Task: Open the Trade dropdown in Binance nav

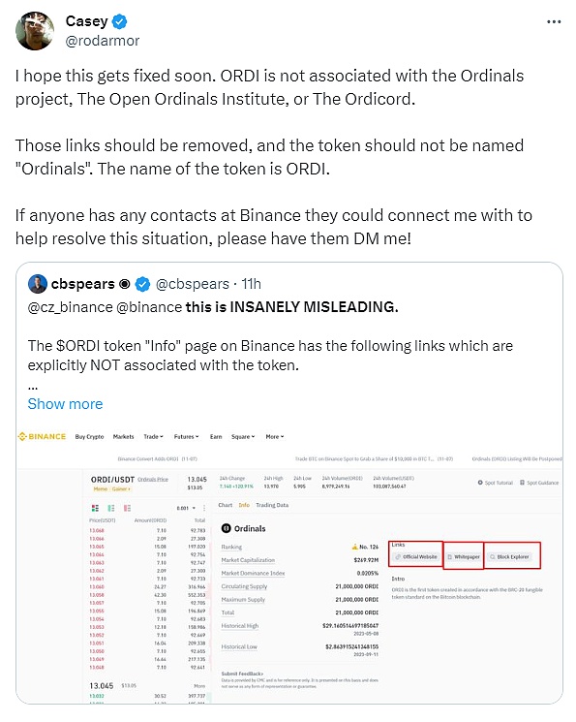Action: tap(153, 436)
